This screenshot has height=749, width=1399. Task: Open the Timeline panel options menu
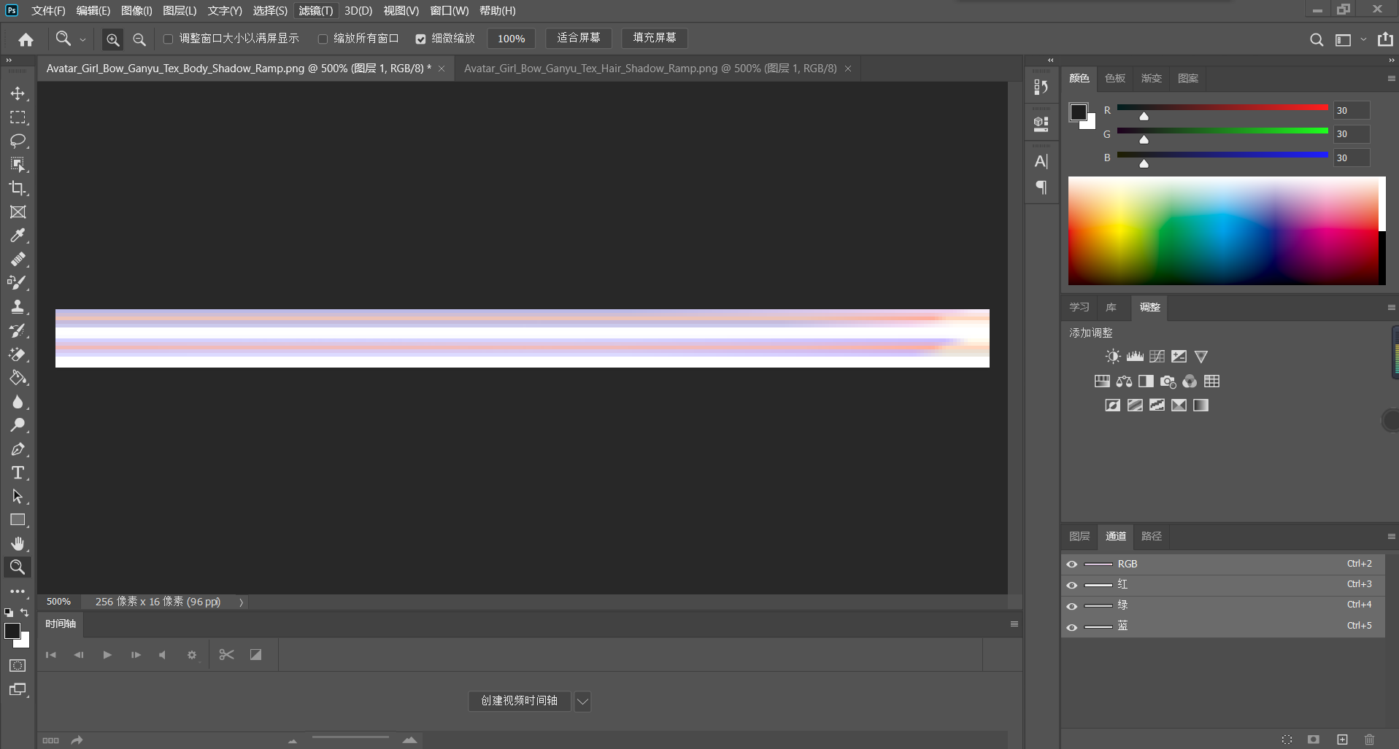click(1014, 624)
